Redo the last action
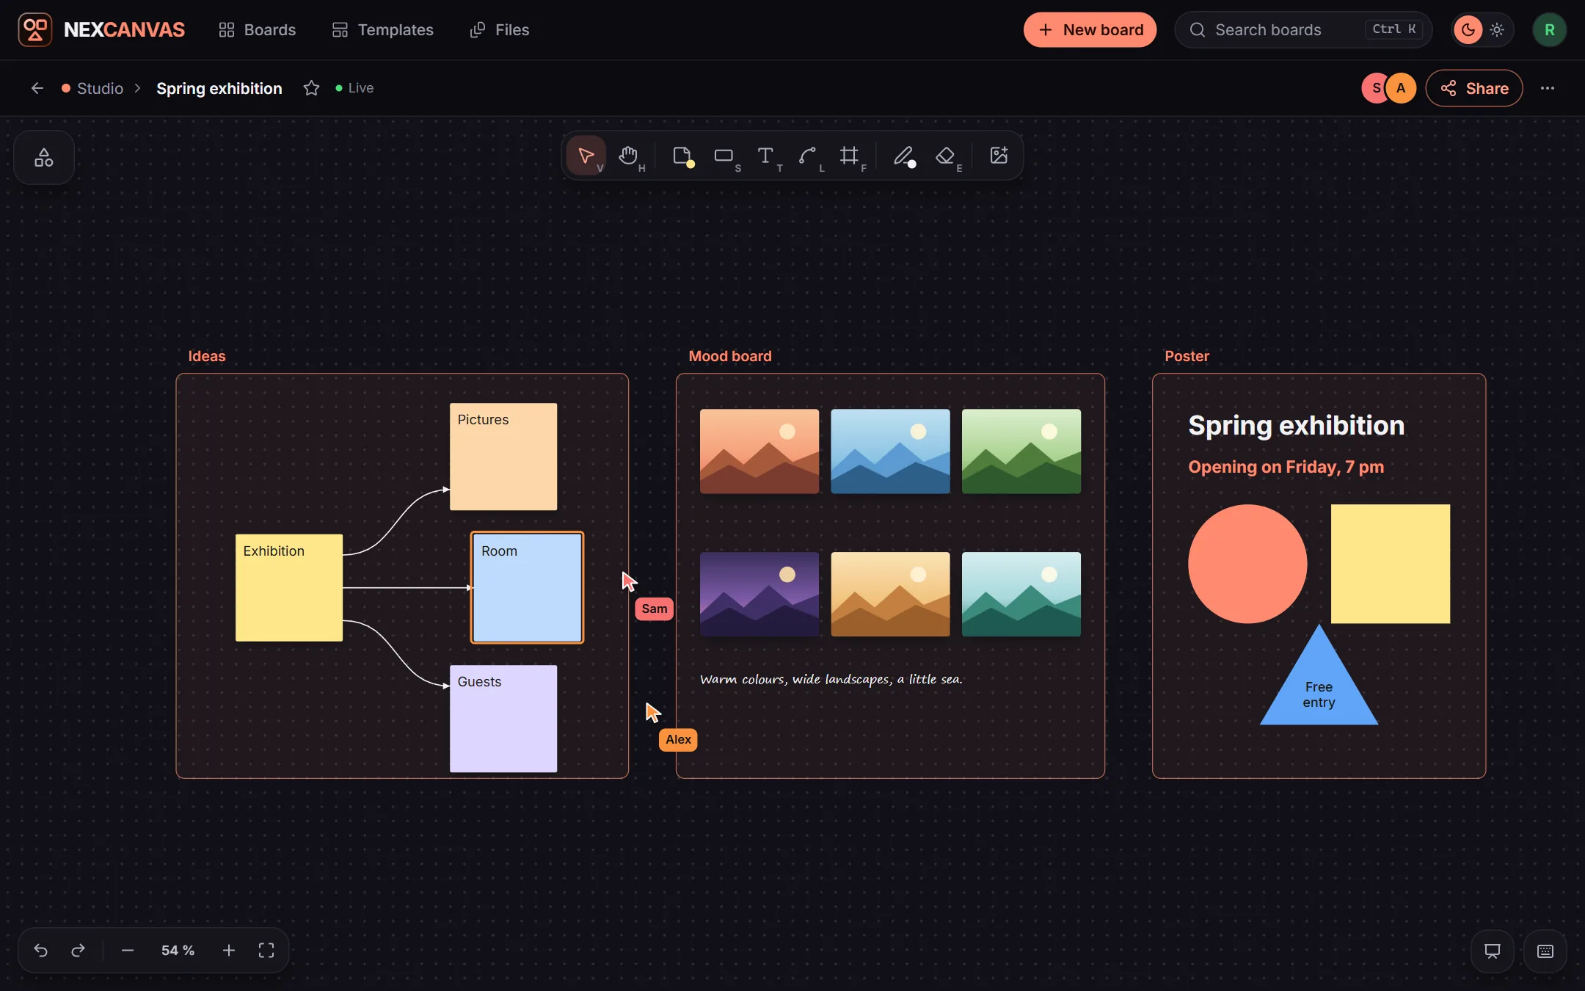This screenshot has width=1585, height=991. 78,951
